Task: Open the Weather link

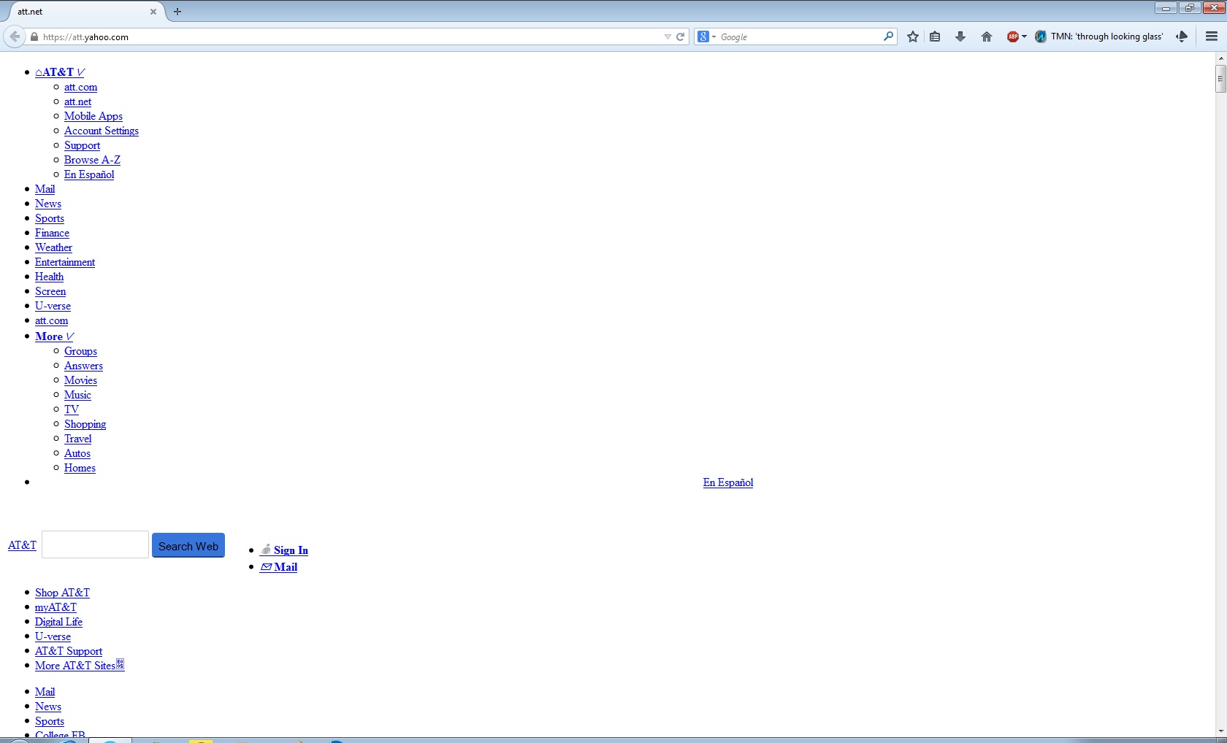Action: [53, 247]
